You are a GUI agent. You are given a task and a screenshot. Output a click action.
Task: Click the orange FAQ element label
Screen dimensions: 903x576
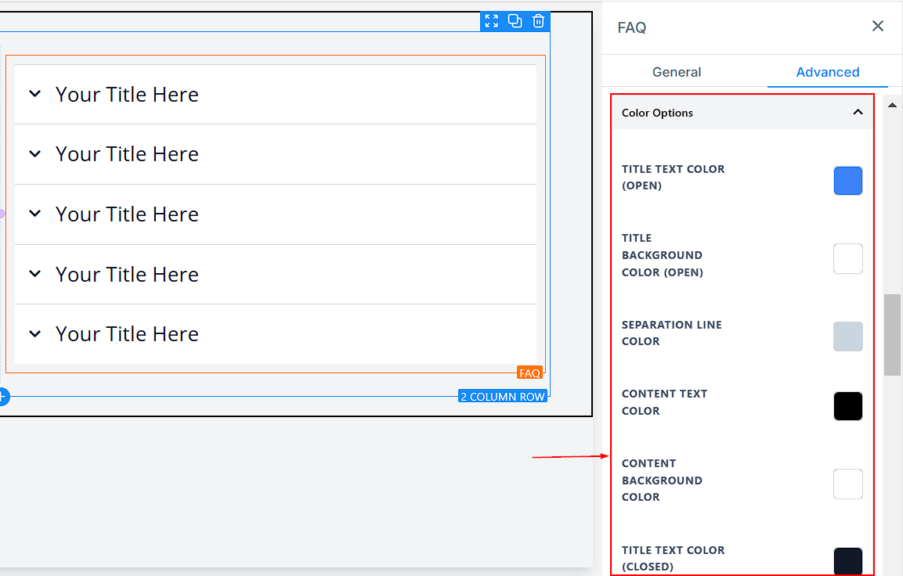529,373
